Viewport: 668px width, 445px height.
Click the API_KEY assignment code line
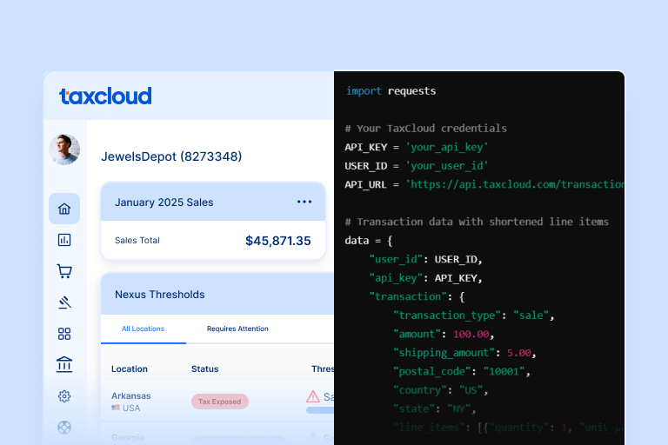coord(417,148)
